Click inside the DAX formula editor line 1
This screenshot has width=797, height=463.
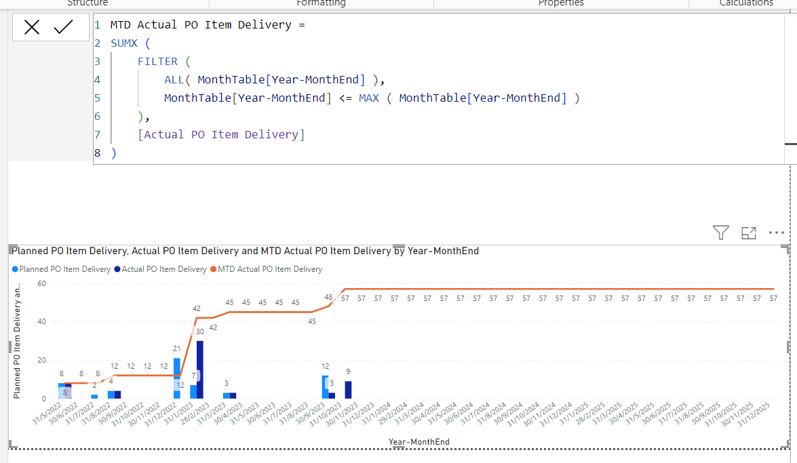[208, 25]
